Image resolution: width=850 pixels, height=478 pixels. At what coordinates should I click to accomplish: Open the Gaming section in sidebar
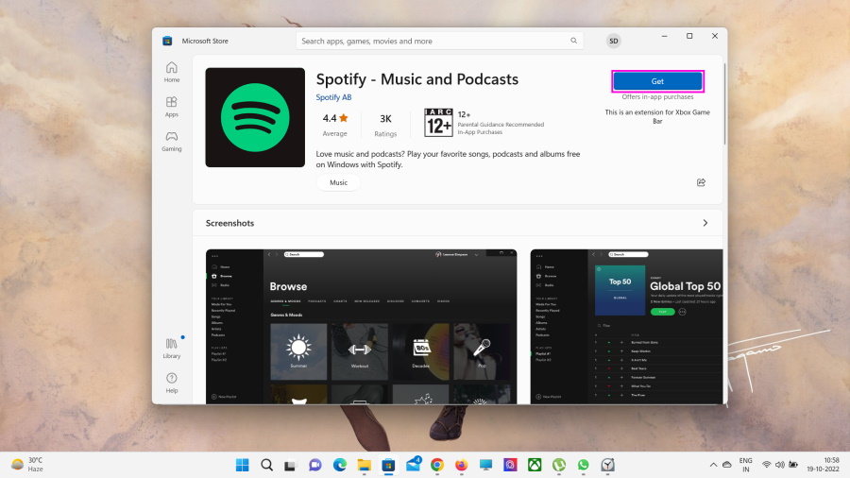(x=172, y=141)
